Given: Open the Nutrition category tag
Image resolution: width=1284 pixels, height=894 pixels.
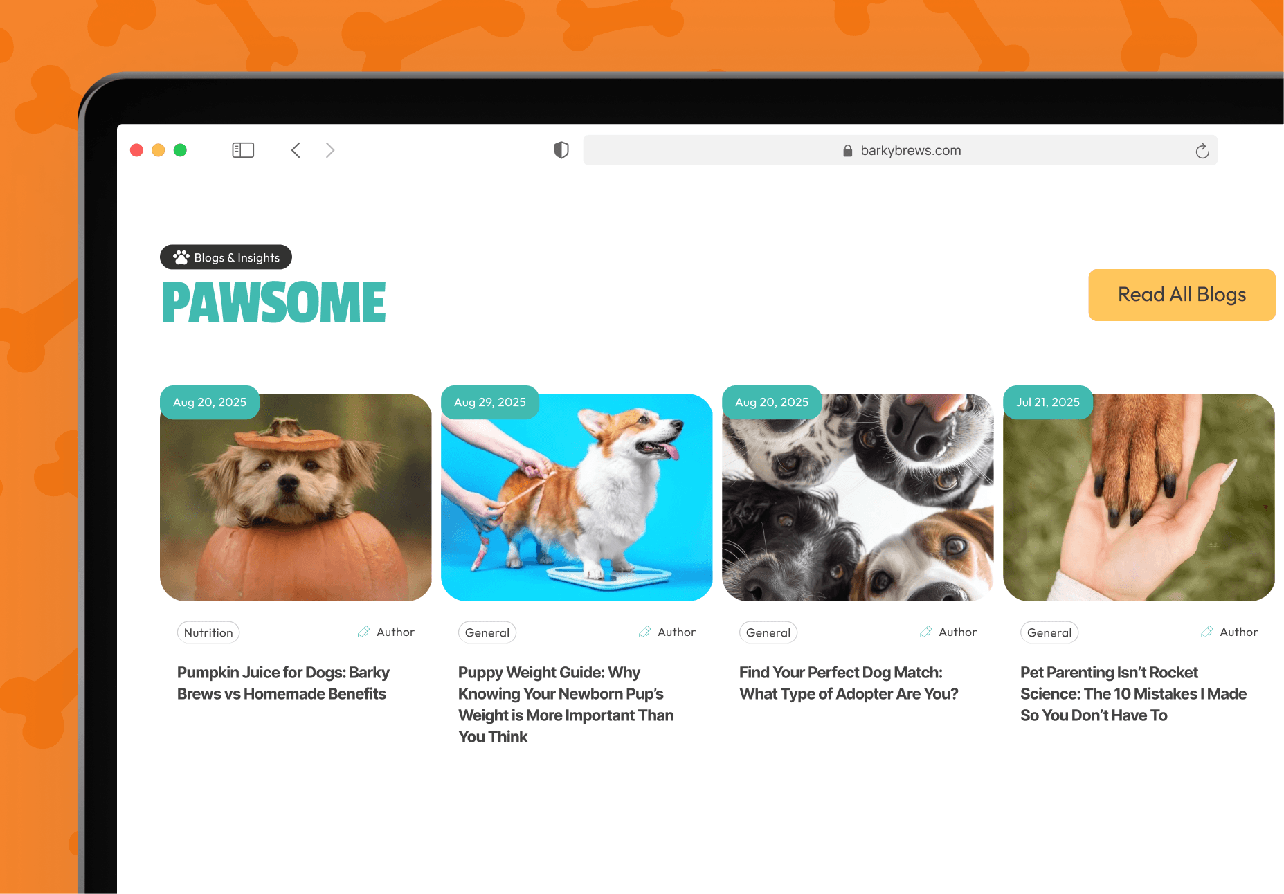Looking at the screenshot, I should click(208, 632).
